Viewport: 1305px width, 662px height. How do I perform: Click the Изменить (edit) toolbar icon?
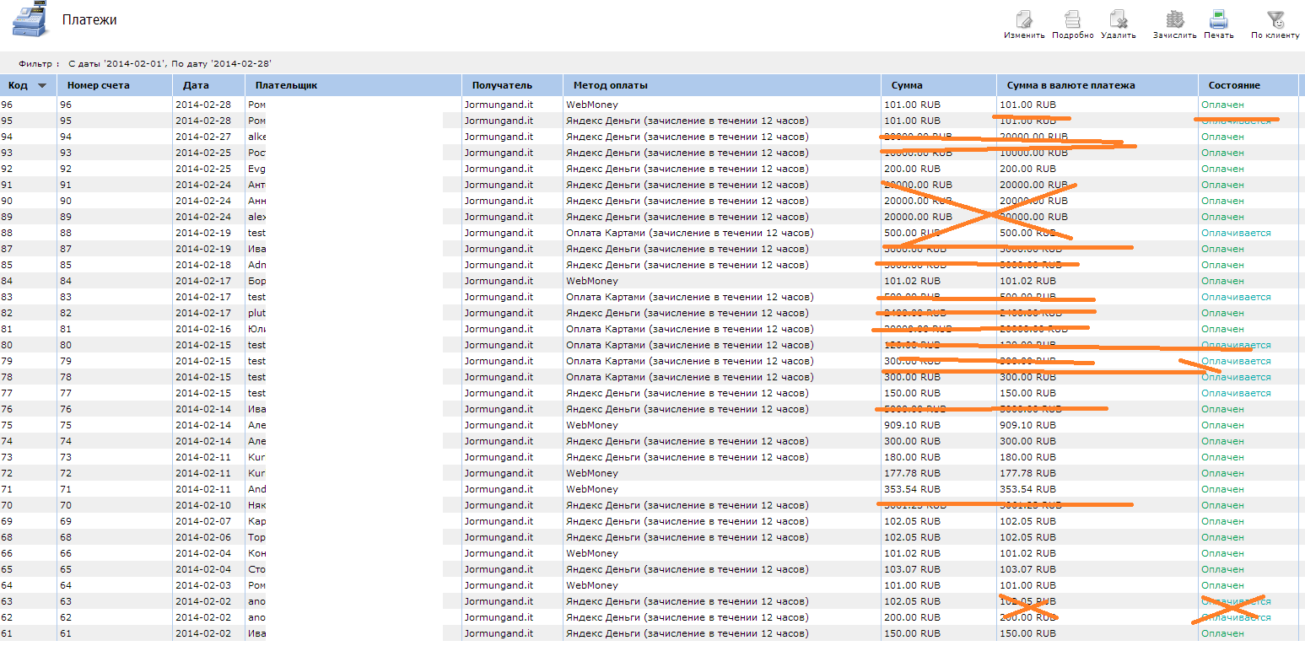[1024, 20]
